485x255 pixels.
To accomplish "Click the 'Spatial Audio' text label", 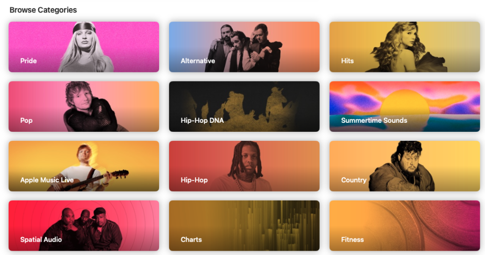I will point(41,239).
